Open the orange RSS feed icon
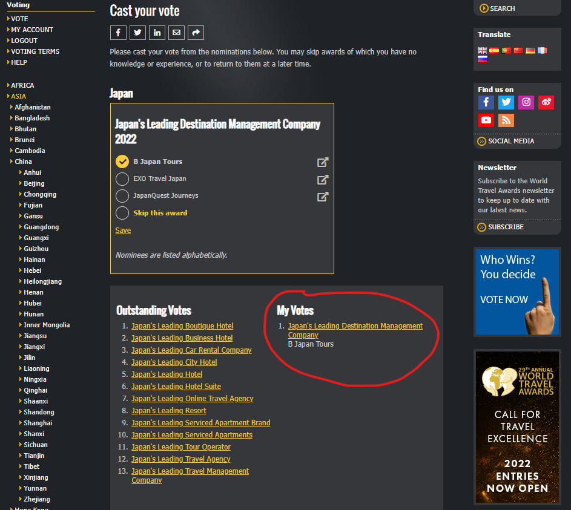Screen dimensions: 571x510 coord(506,120)
